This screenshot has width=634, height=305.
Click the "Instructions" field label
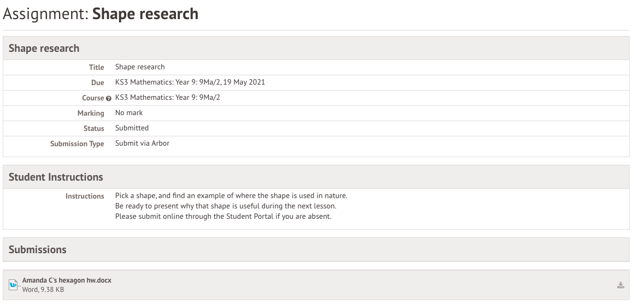85,196
